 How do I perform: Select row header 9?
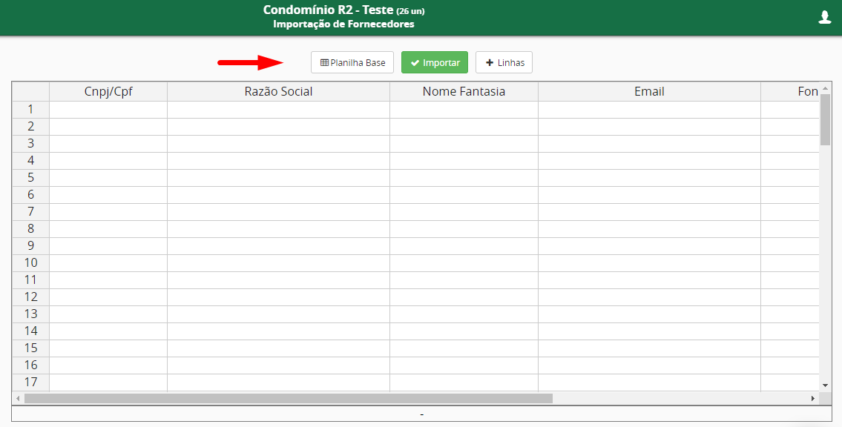point(30,245)
